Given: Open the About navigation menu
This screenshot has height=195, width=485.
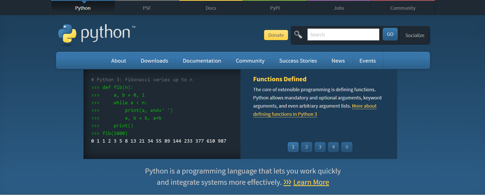Looking at the screenshot, I should coord(119,61).
